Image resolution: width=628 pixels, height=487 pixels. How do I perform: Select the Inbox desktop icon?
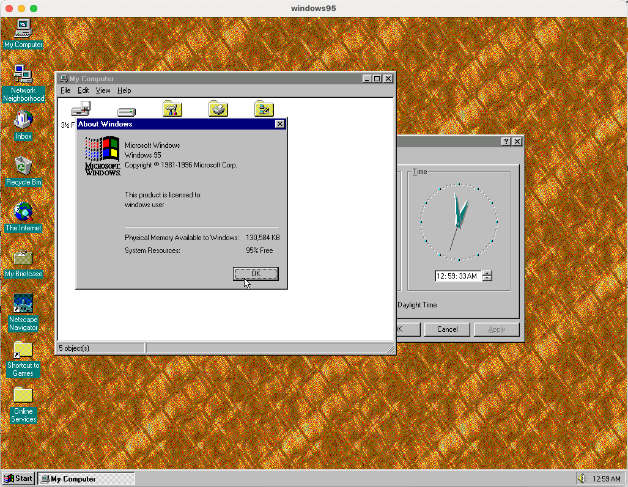click(23, 119)
